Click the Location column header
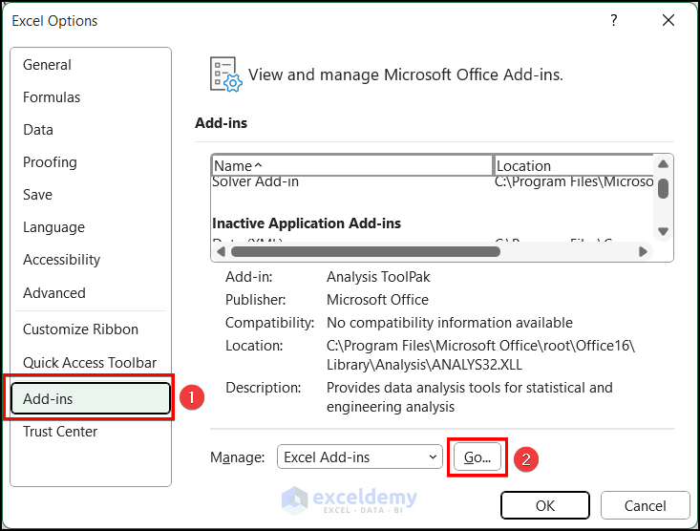 [573, 165]
